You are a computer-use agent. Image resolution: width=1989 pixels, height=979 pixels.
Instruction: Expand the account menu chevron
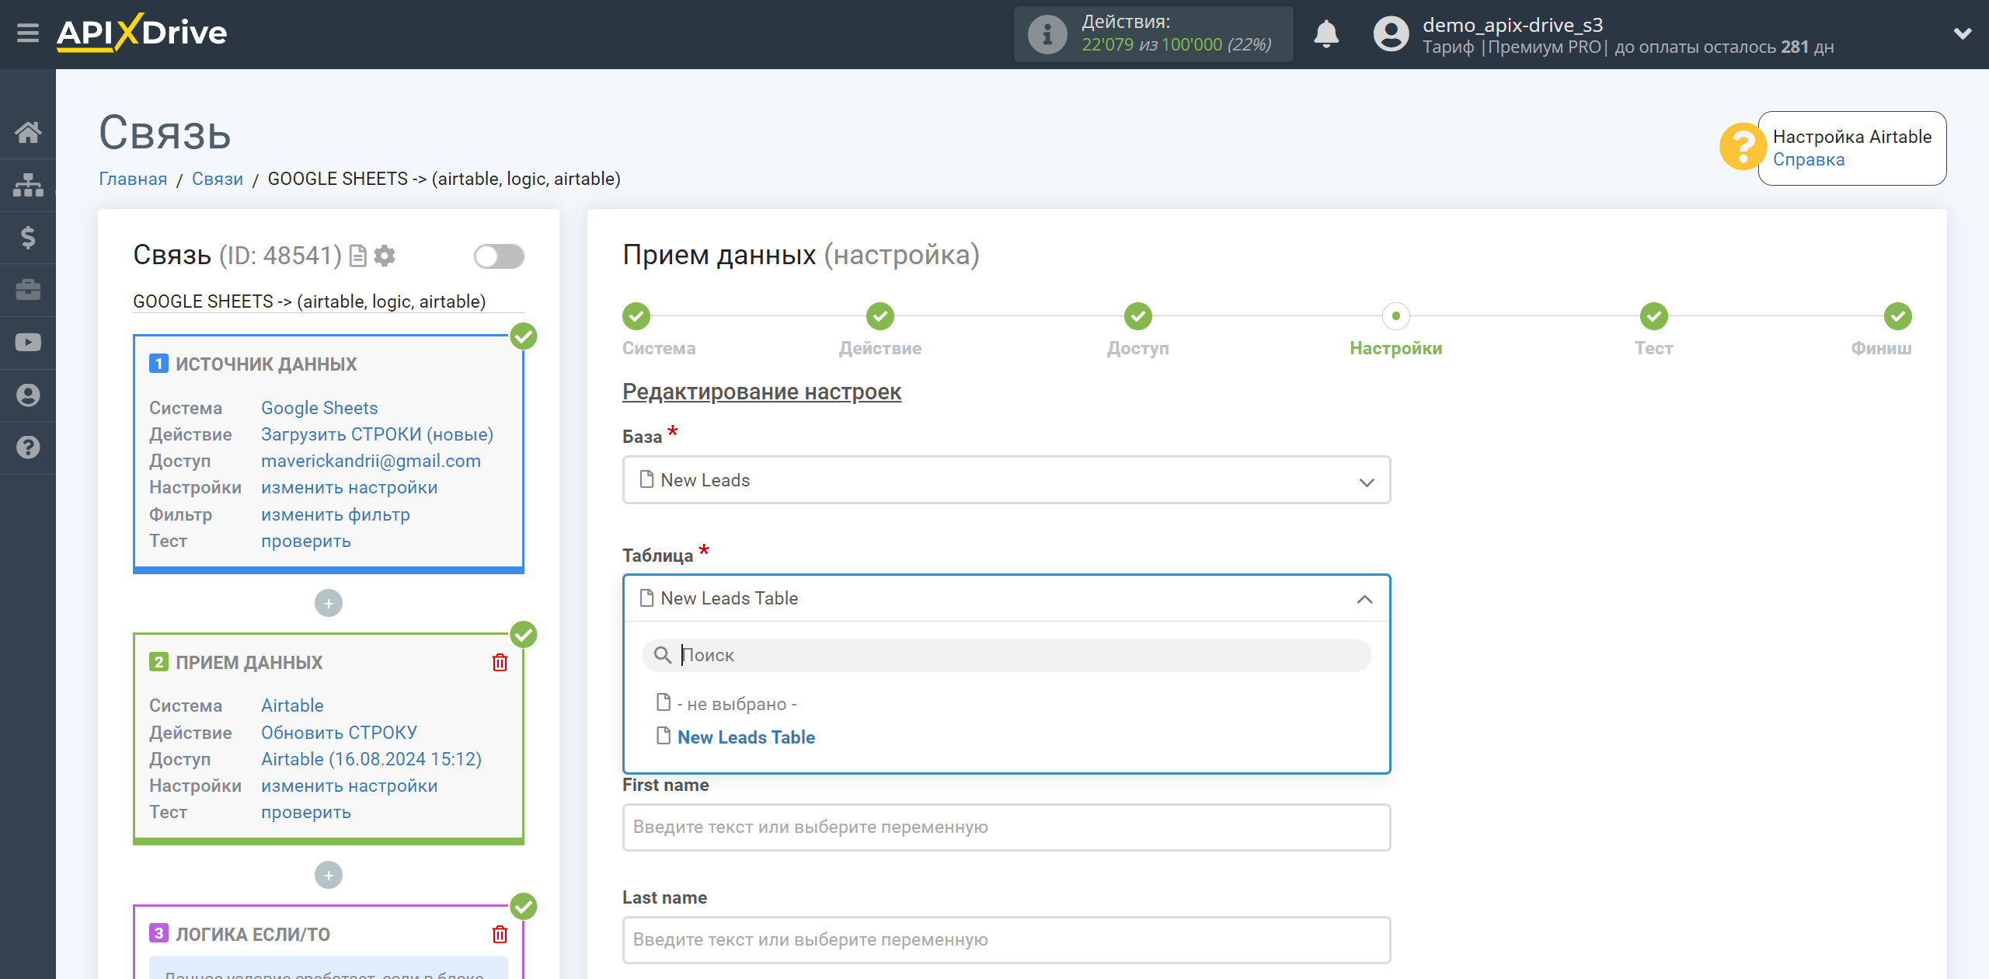(x=1963, y=33)
